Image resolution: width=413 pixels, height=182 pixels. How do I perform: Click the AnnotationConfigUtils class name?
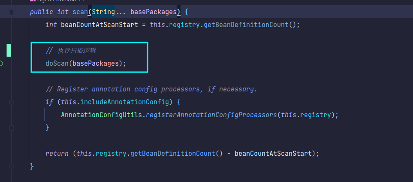click(x=98, y=115)
